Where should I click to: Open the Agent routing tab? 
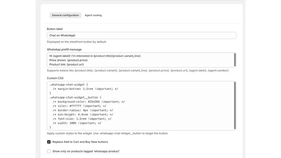(x=93, y=15)
